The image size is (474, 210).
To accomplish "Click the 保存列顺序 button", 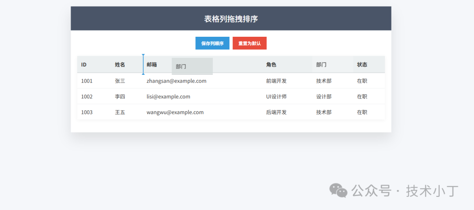I will (x=212, y=43).
